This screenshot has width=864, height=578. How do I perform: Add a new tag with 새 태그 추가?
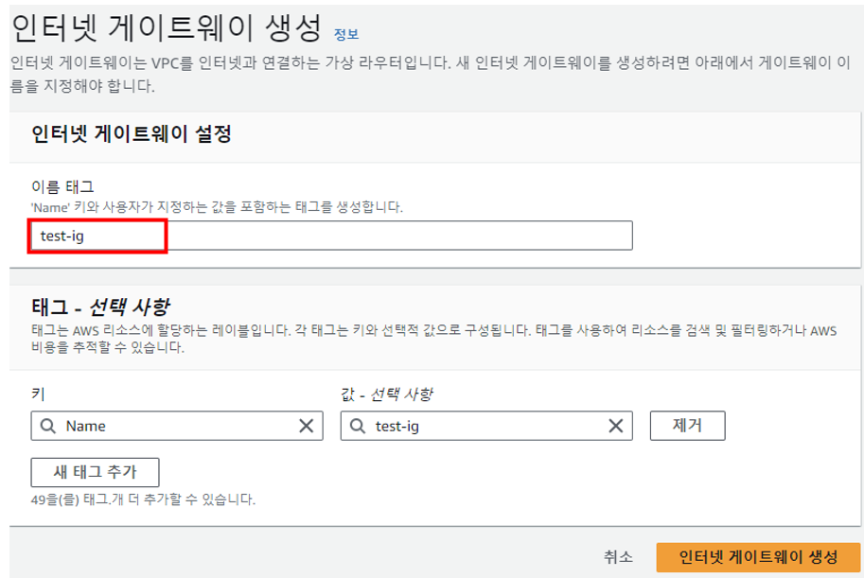95,472
